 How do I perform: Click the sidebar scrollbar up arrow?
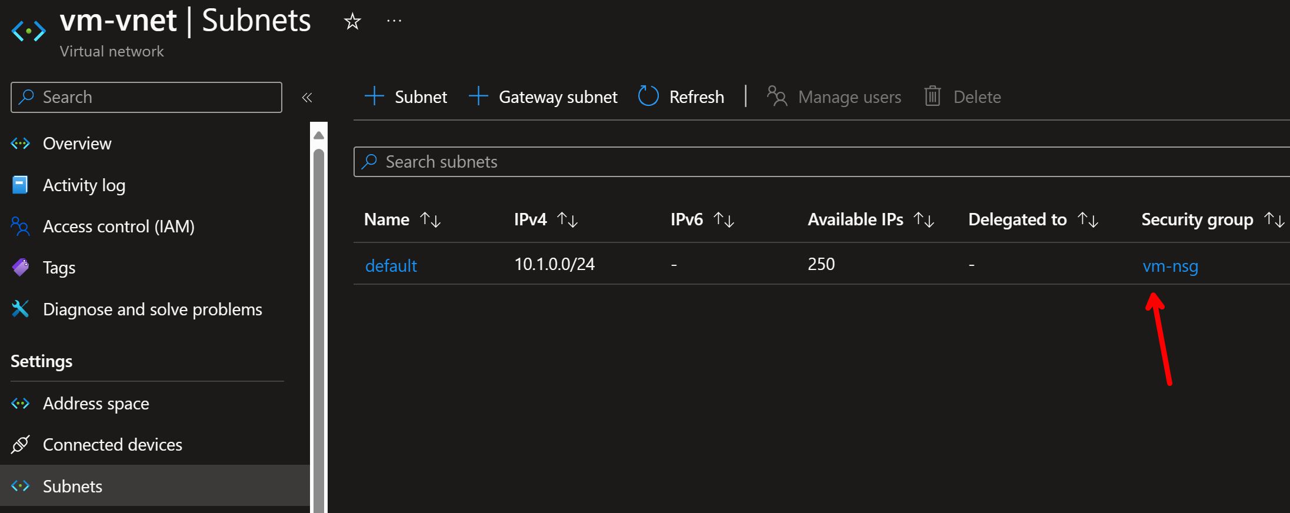[319, 135]
